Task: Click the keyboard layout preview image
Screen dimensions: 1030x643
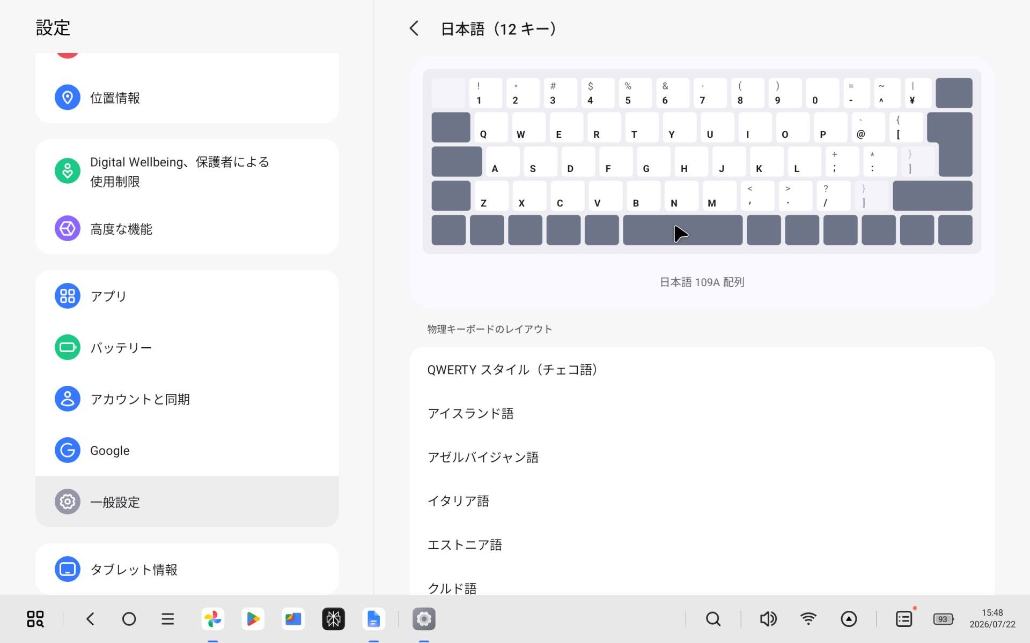Action: [x=702, y=161]
